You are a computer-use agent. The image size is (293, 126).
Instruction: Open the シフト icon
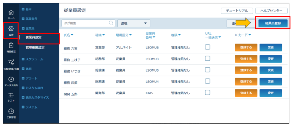(11, 95)
